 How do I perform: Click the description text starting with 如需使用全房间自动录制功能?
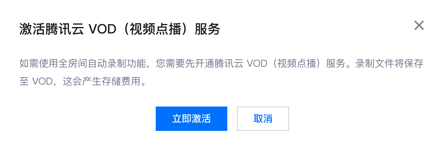click(x=222, y=64)
